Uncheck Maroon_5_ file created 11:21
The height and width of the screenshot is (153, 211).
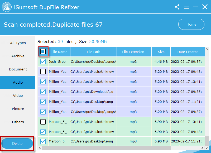(x=43, y=141)
